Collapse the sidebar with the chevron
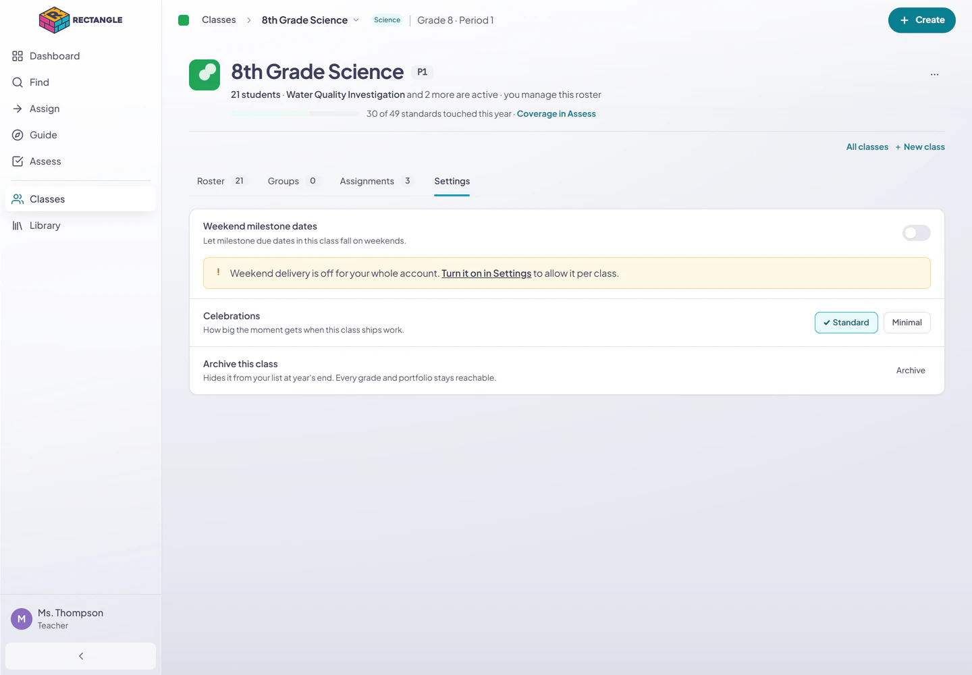The image size is (972, 675). (x=80, y=656)
